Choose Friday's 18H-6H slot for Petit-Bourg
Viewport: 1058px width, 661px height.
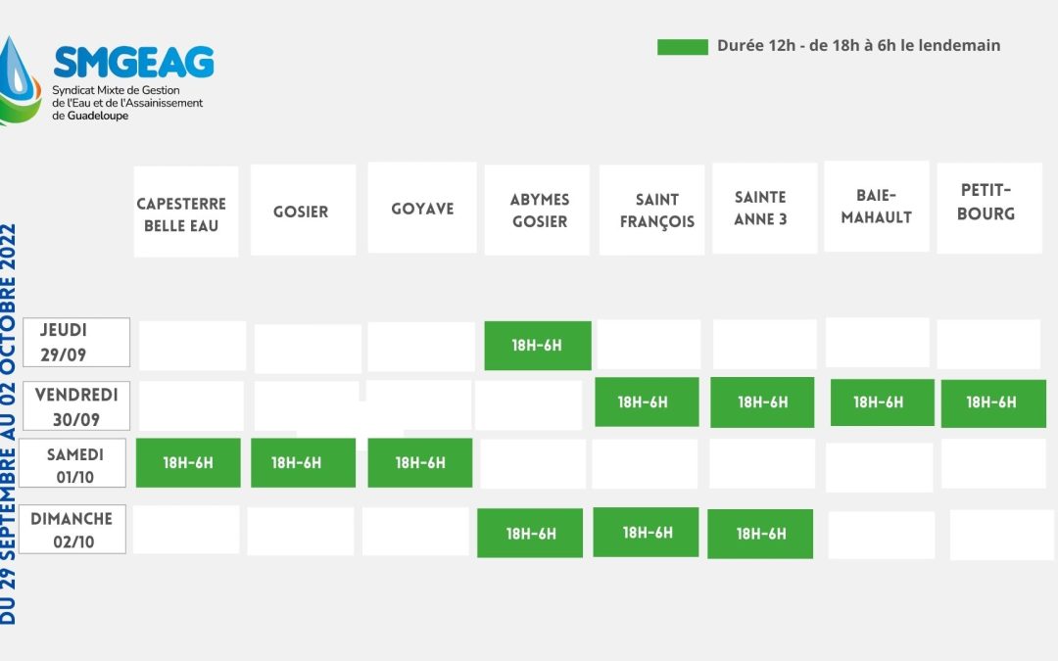[x=992, y=402]
